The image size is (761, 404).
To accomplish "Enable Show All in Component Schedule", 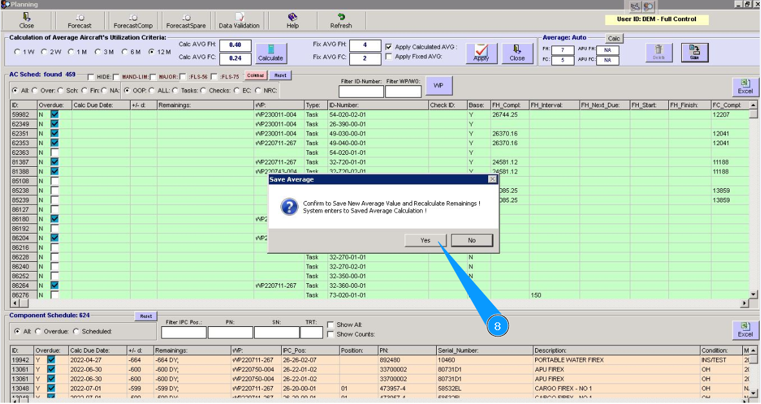I will [330, 324].
